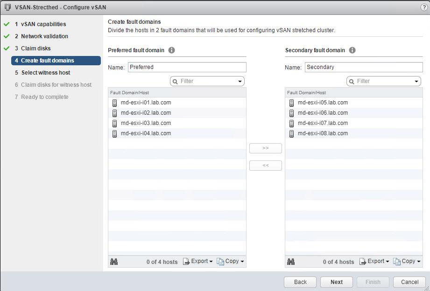Sort Secondary list by Fault Domain/Host header
Screen dimensions: 430x291
point(354,93)
